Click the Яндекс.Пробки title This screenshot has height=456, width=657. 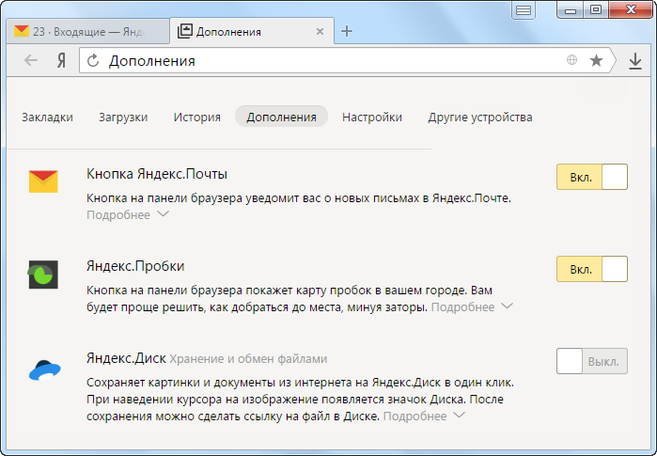click(x=135, y=266)
